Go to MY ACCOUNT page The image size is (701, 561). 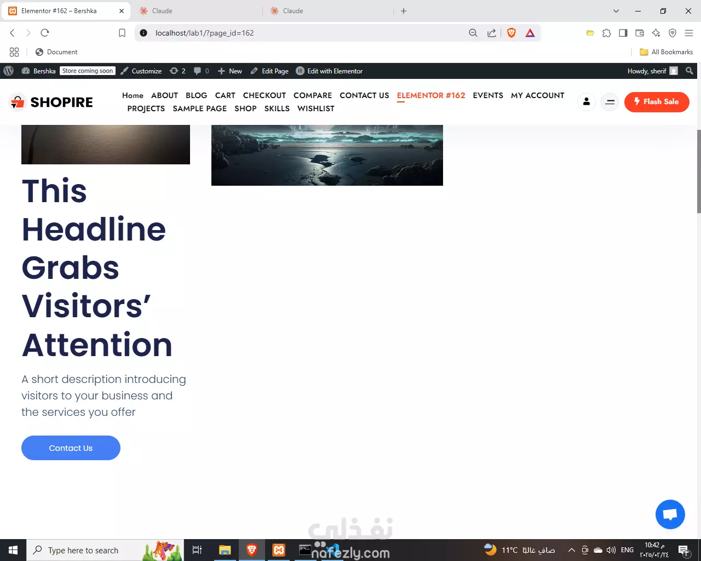tap(538, 95)
